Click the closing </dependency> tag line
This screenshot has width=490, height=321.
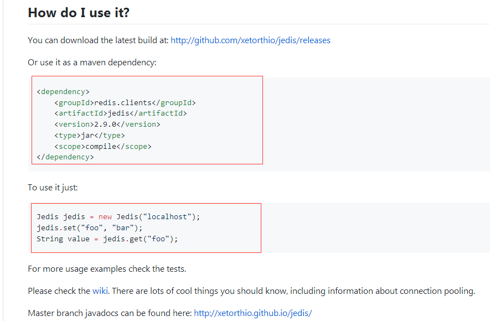[65, 157]
